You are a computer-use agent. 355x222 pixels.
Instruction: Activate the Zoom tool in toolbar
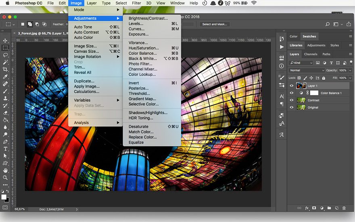point(5,177)
